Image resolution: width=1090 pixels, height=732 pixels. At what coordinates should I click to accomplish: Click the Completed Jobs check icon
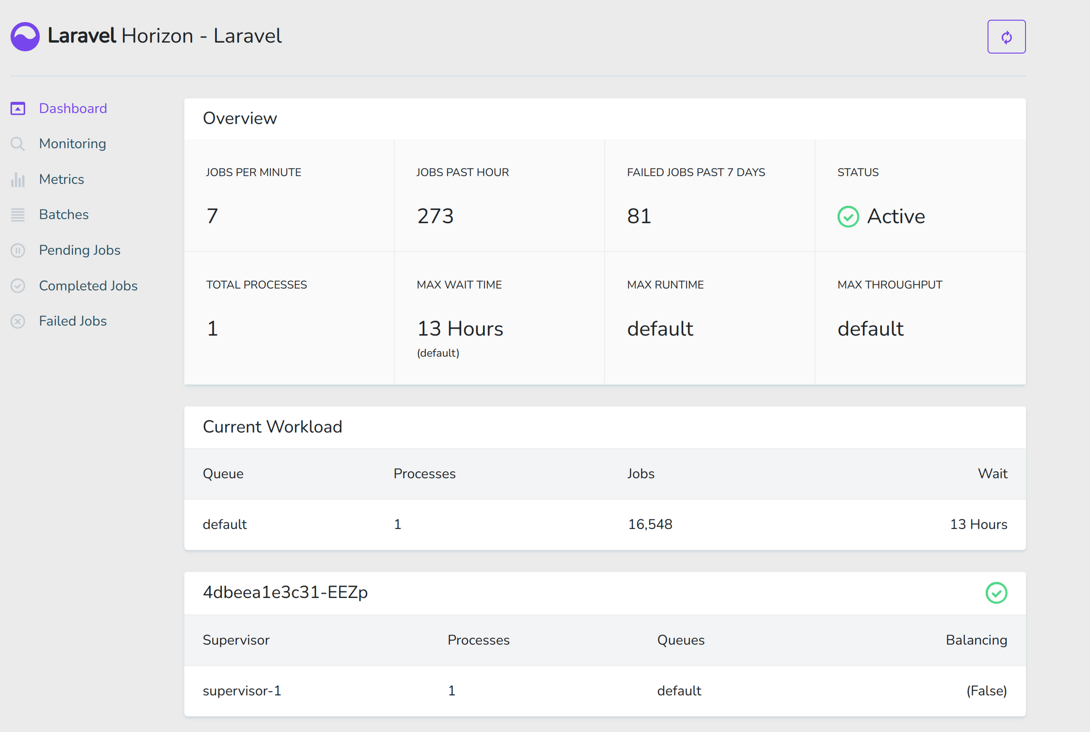(18, 285)
